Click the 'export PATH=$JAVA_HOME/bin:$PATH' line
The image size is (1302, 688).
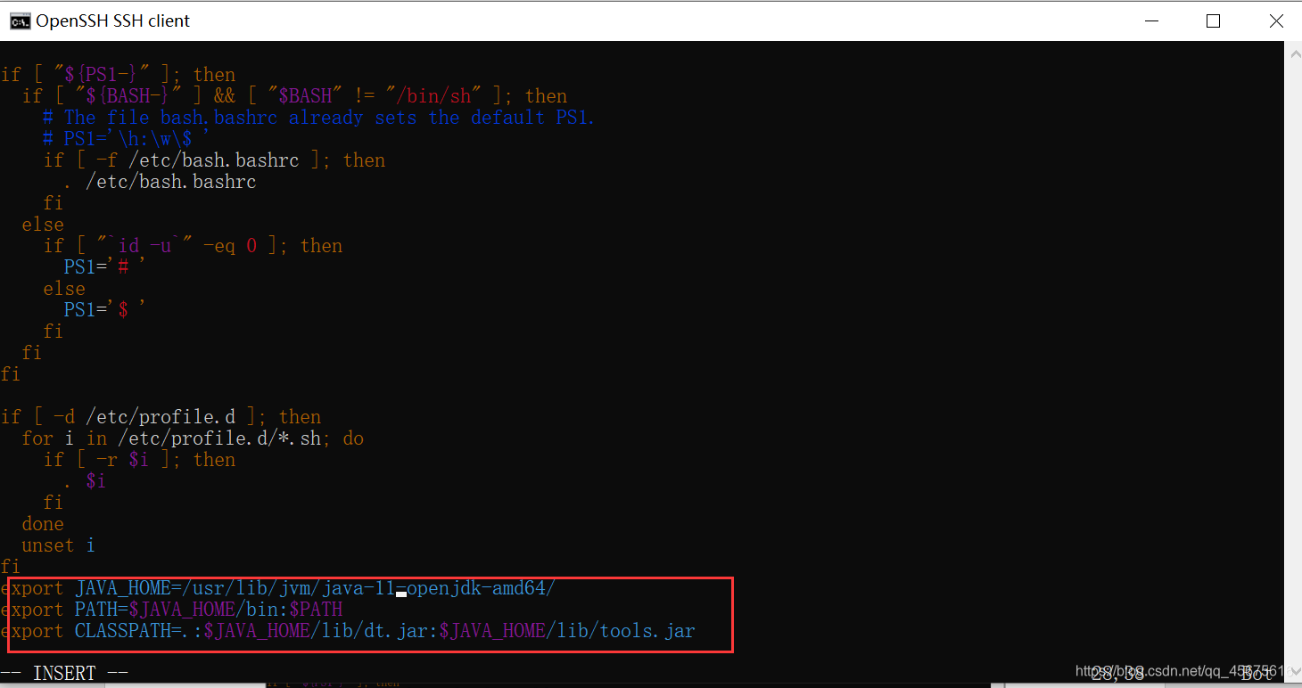tap(171, 610)
